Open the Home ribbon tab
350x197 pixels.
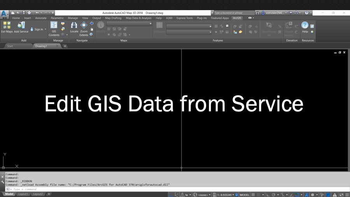pyautogui.click(x=16, y=18)
